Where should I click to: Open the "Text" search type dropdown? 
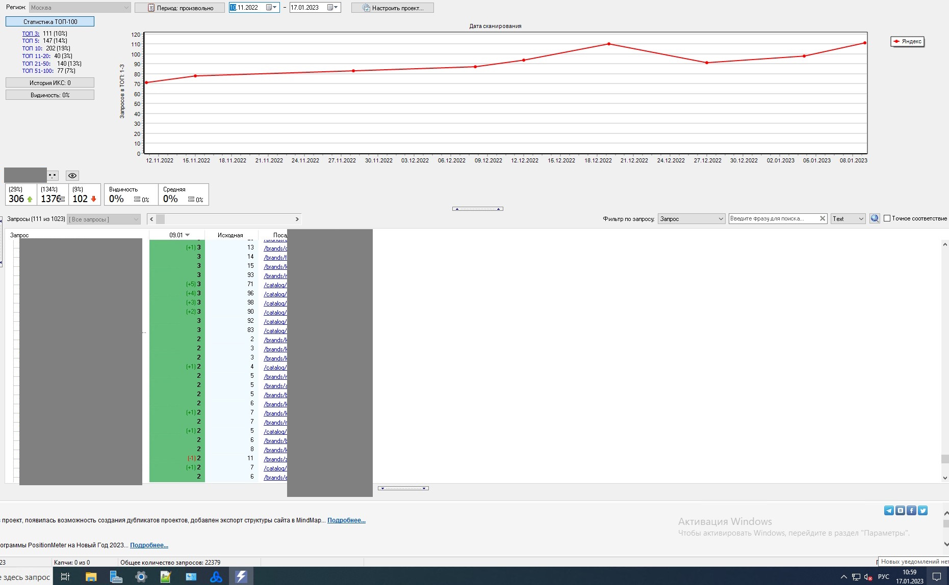(848, 219)
